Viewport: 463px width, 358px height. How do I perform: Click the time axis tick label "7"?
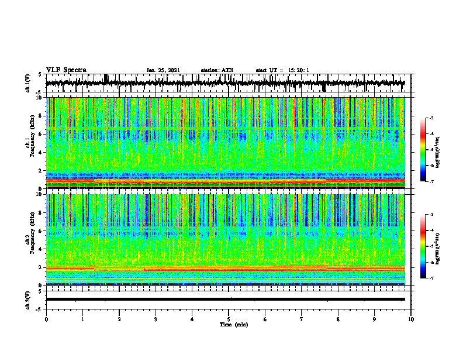click(302, 319)
